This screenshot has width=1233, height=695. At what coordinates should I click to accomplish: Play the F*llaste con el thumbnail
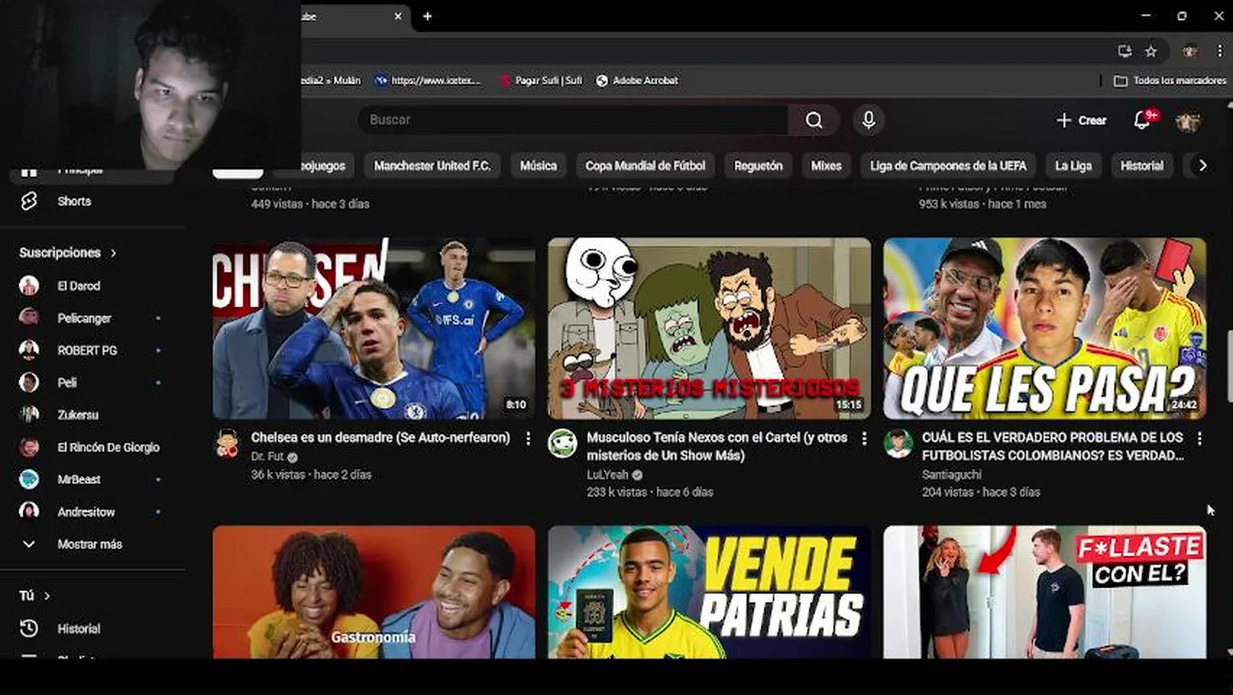tap(1045, 592)
